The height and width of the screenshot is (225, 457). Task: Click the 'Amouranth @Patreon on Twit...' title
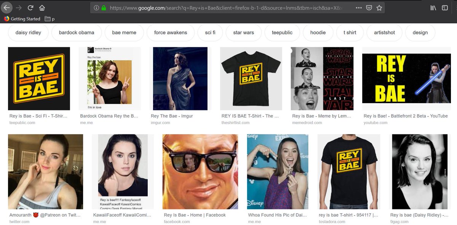point(45,215)
